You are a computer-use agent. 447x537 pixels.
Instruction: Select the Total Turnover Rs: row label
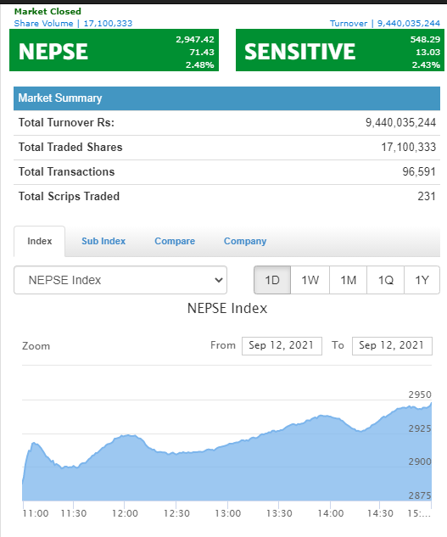[66, 122]
